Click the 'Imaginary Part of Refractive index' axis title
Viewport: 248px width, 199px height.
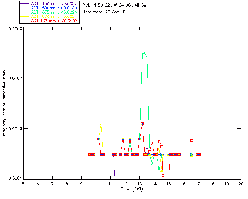click(4, 103)
